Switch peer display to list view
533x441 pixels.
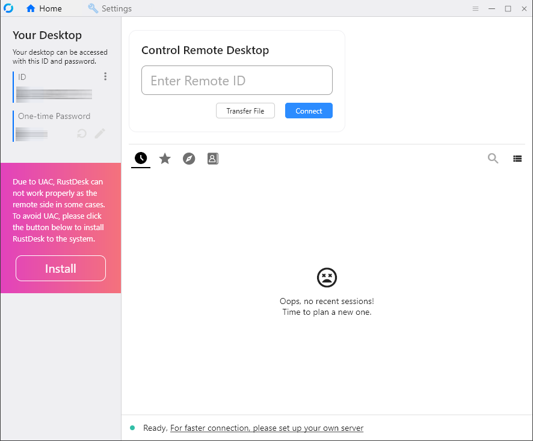click(x=517, y=158)
